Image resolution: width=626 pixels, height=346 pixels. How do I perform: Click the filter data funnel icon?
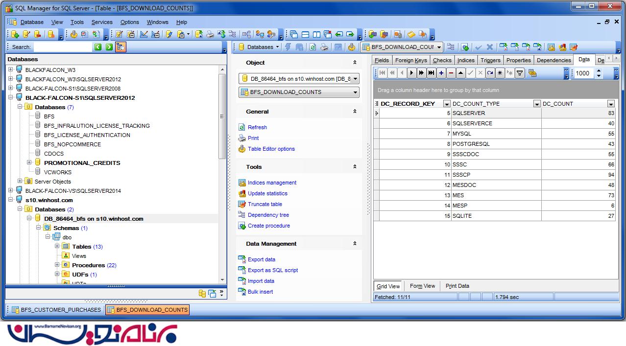[520, 73]
